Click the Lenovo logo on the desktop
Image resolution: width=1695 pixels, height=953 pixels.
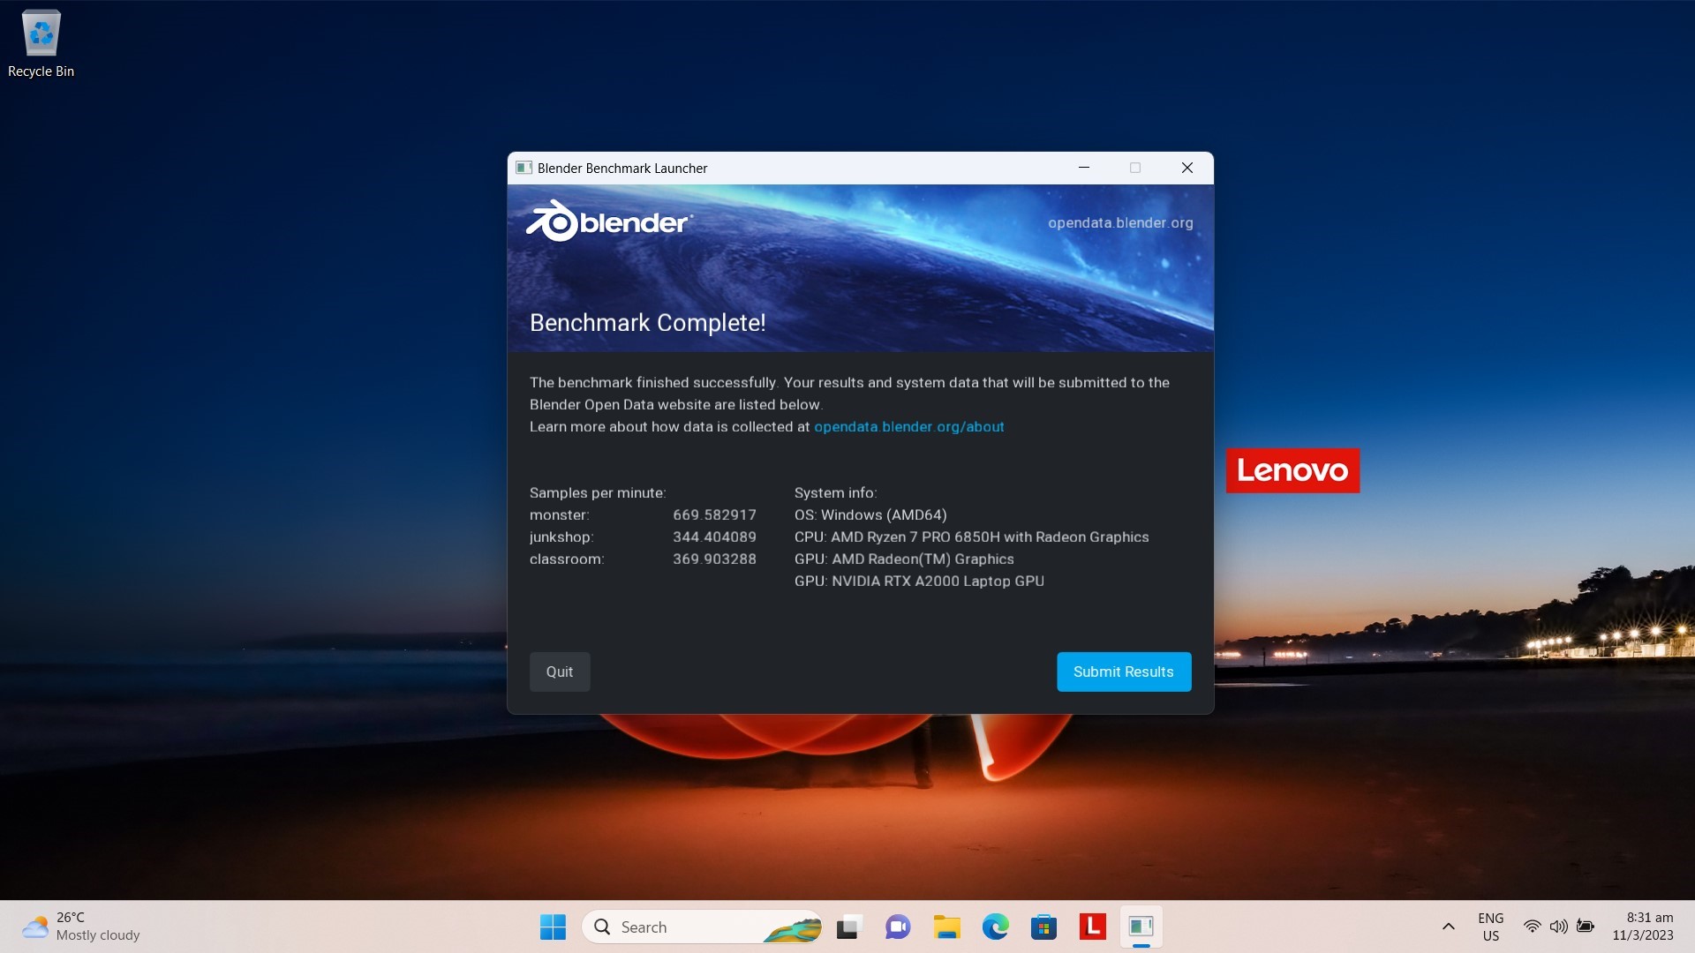tap(1292, 470)
